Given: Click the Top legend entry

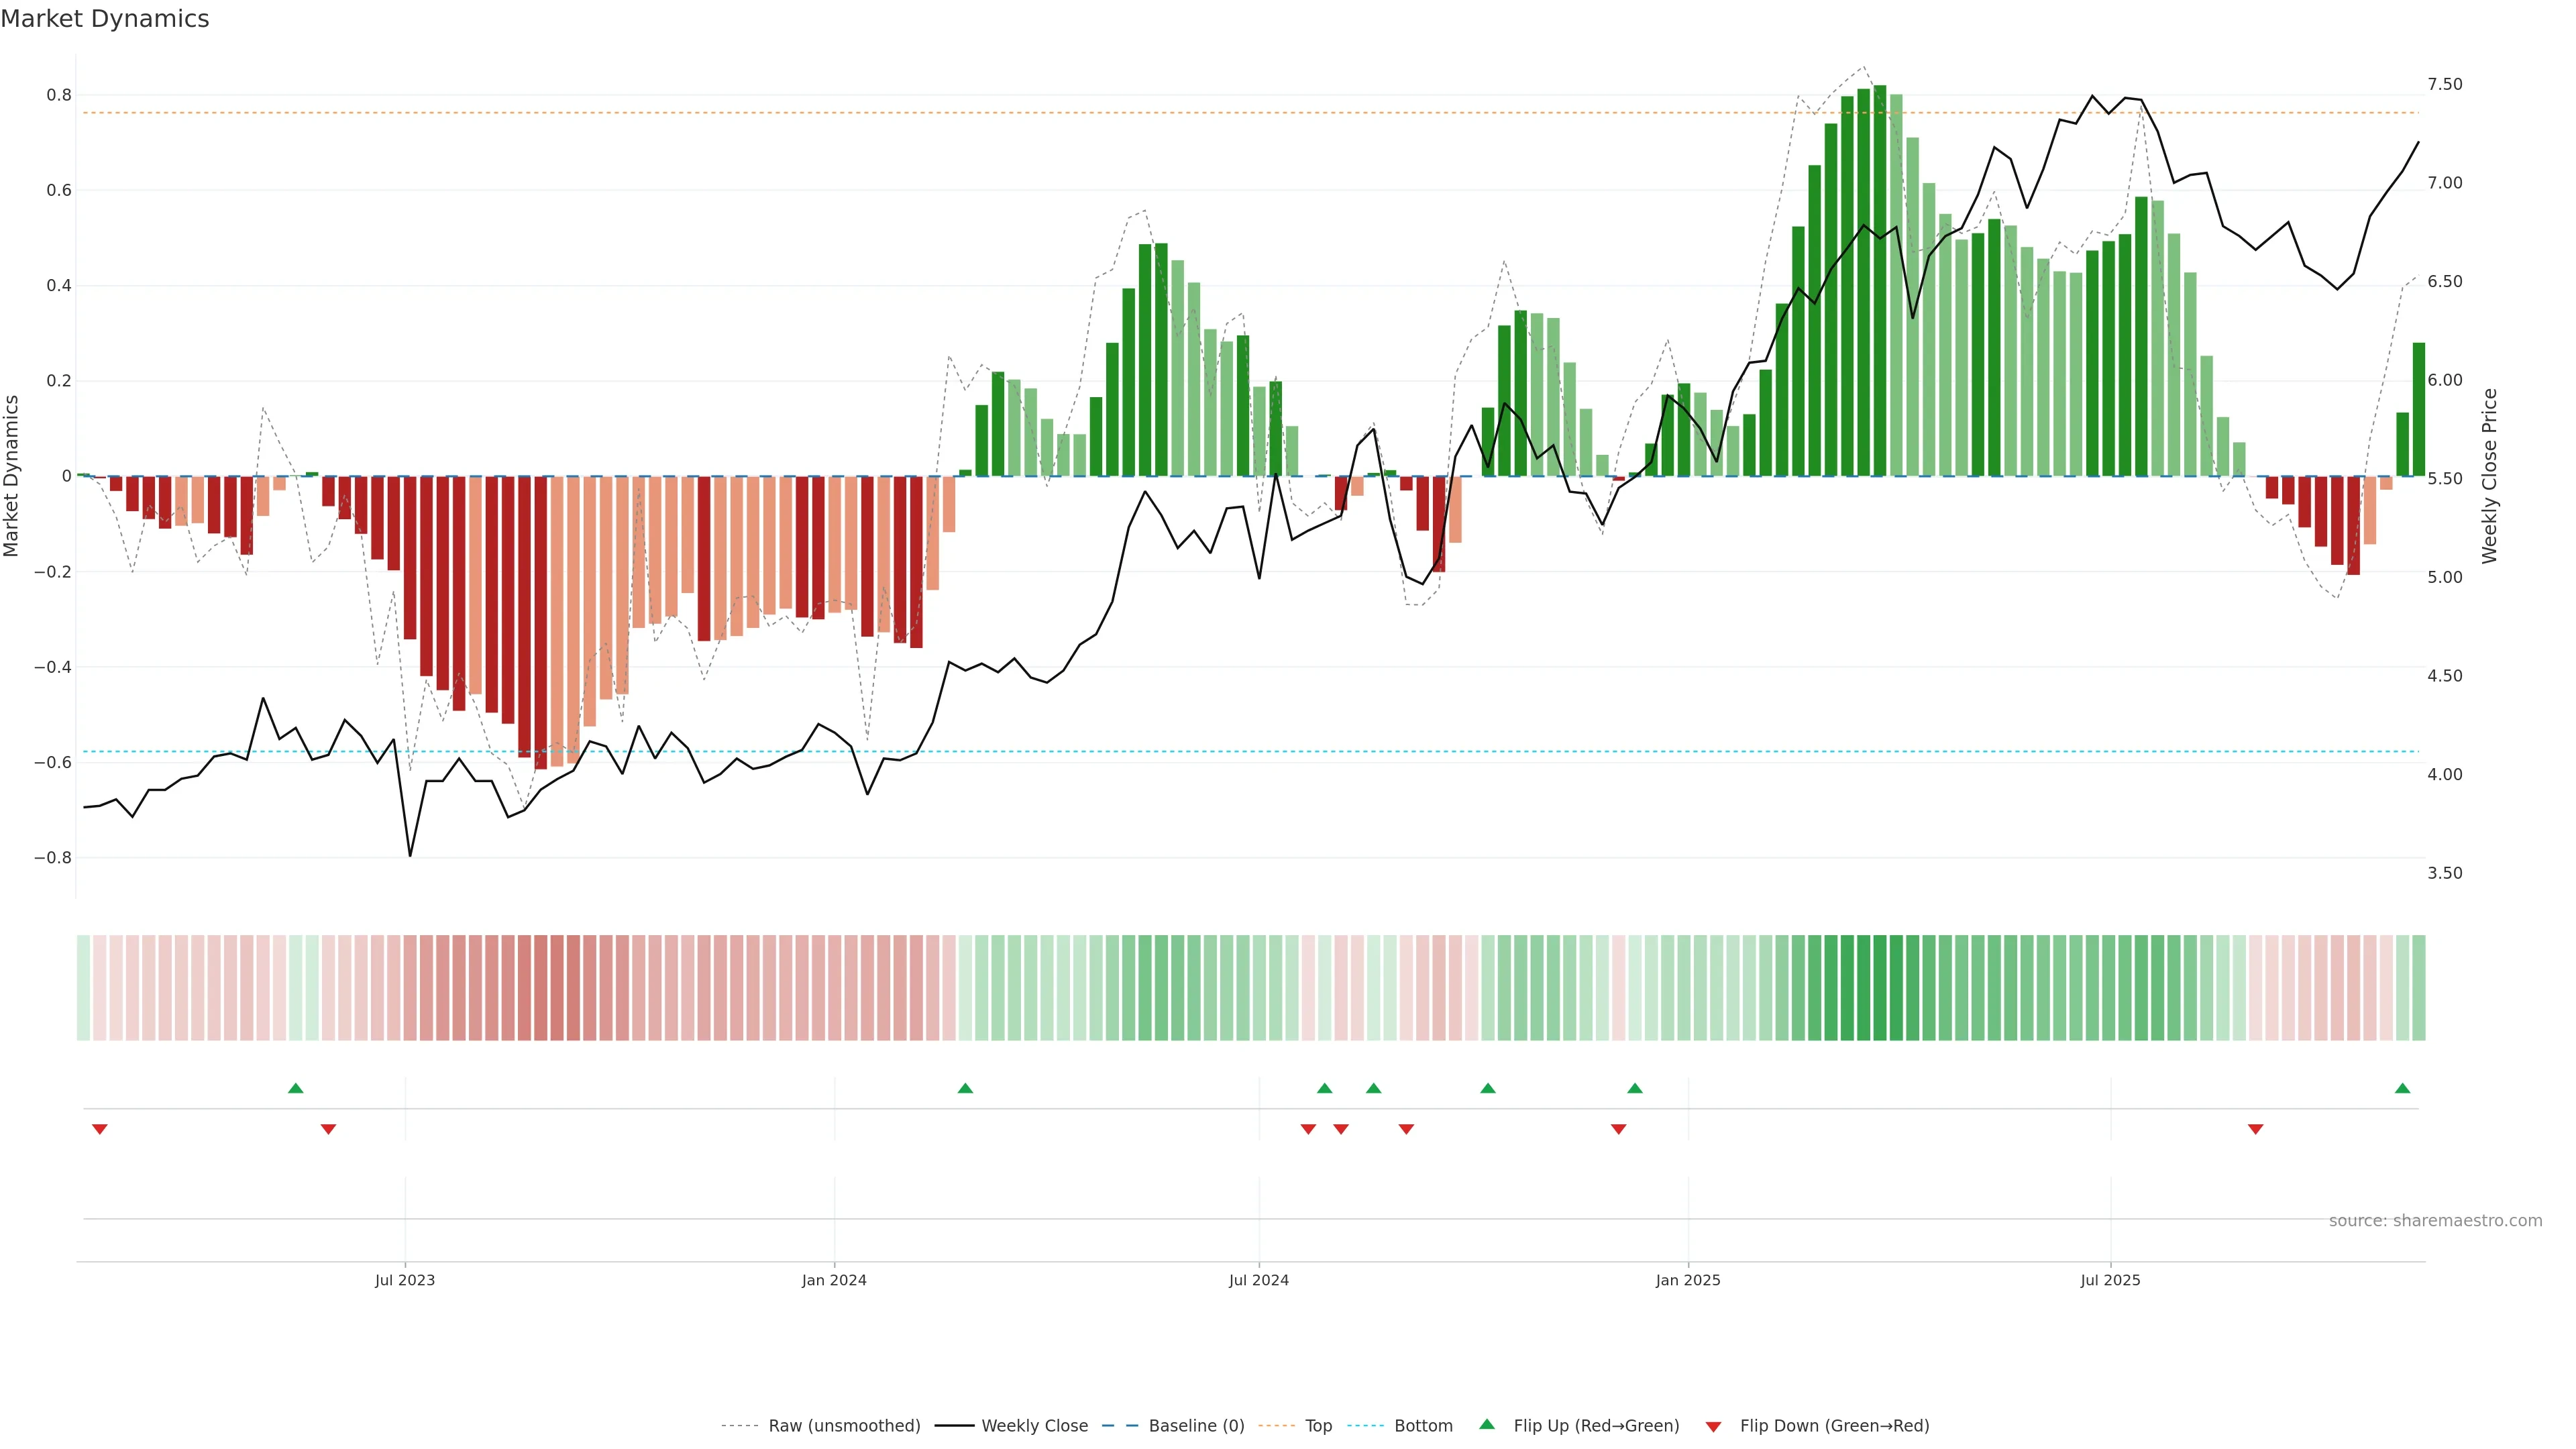Looking at the screenshot, I should (1318, 1426).
